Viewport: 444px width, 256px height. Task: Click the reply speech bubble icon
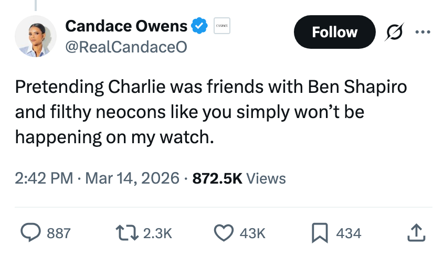pyautogui.click(x=30, y=233)
